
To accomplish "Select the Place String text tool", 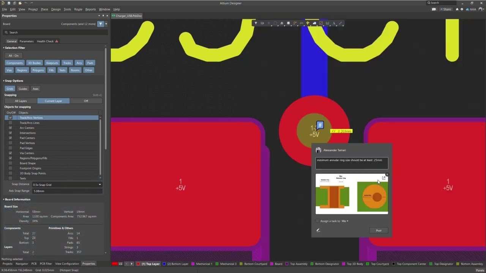I will pyautogui.click(x=334, y=23).
